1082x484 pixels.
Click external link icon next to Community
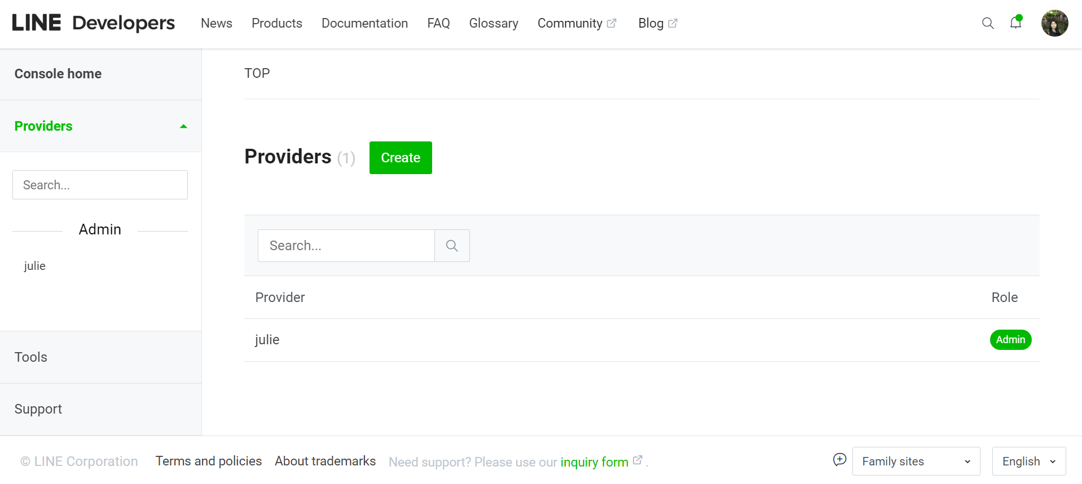coord(612,23)
